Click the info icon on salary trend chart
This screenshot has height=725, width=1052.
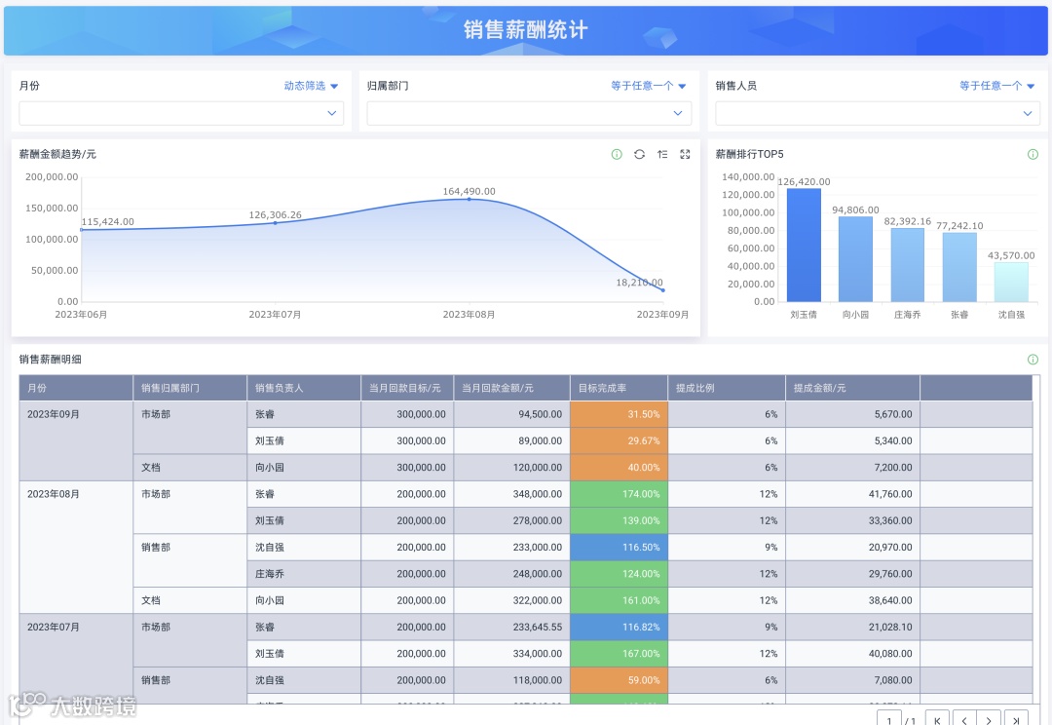pos(617,154)
